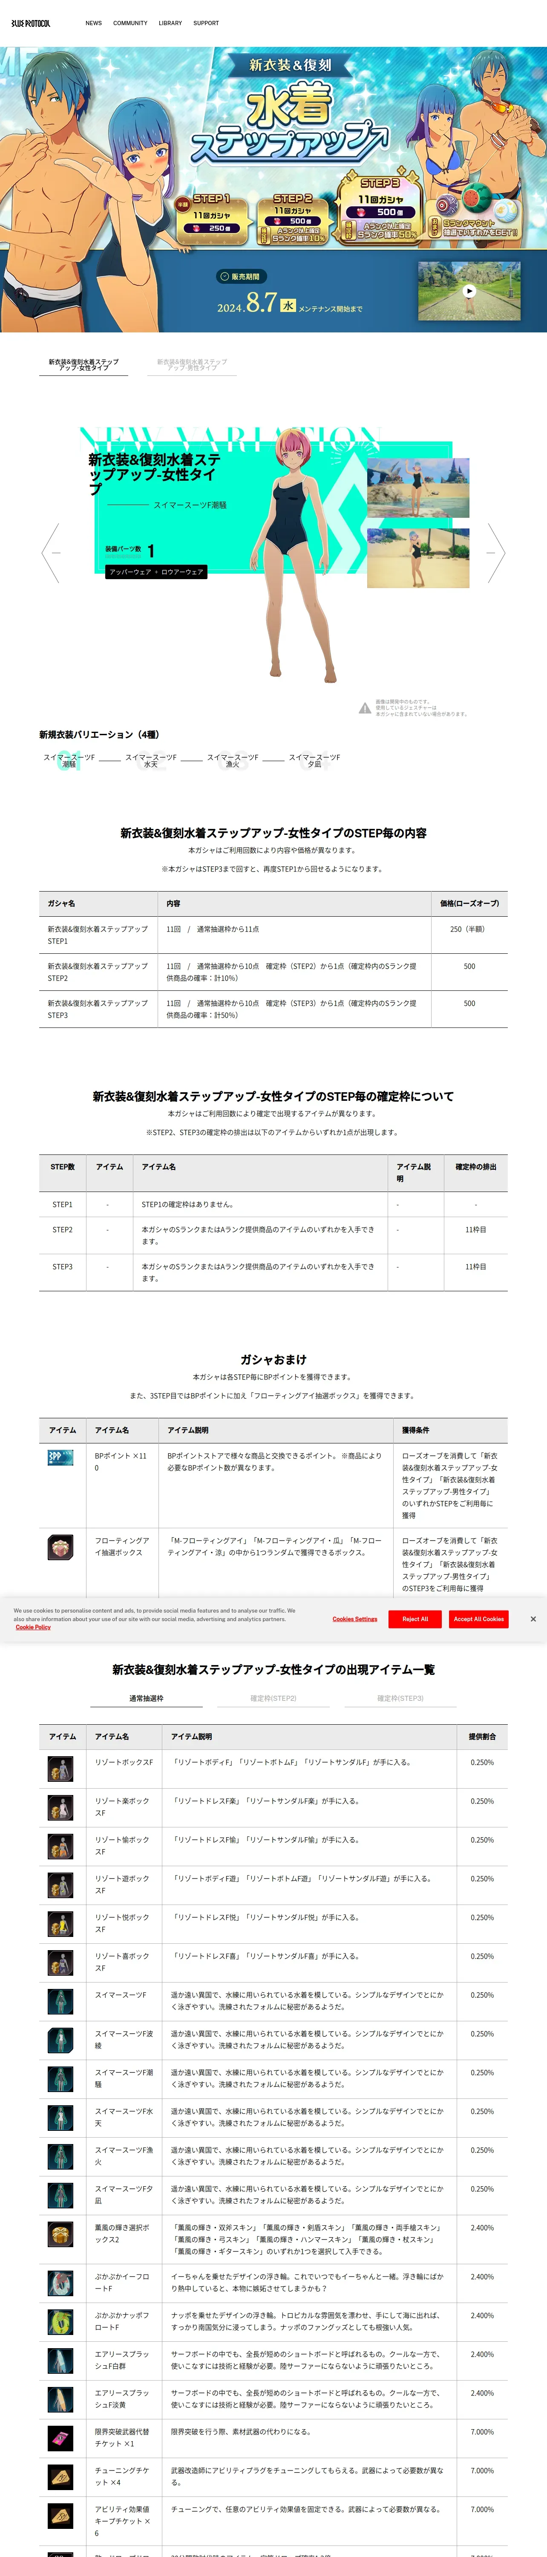
Task: Click the 限界突破武器代替チケット ×1 item name
Action: point(122,2438)
